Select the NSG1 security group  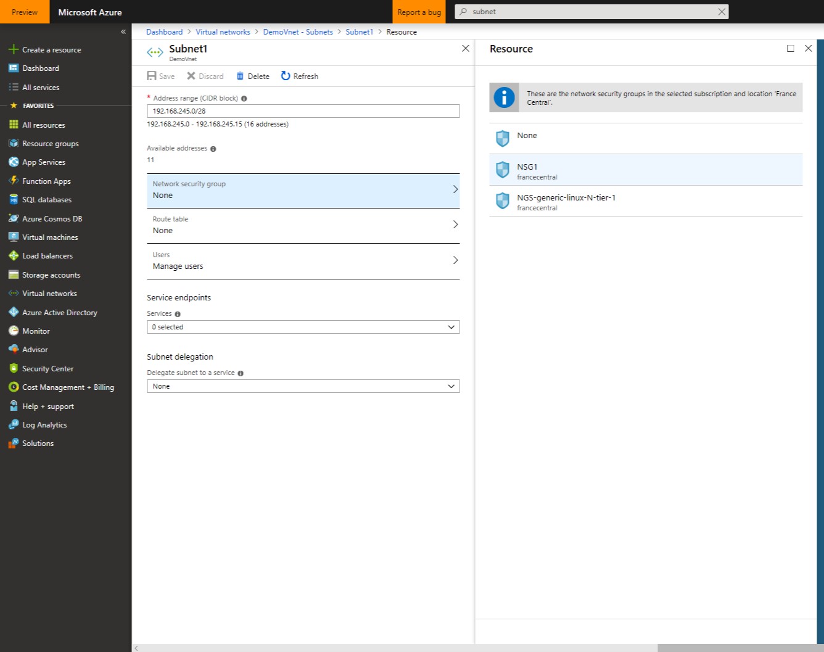pos(646,170)
